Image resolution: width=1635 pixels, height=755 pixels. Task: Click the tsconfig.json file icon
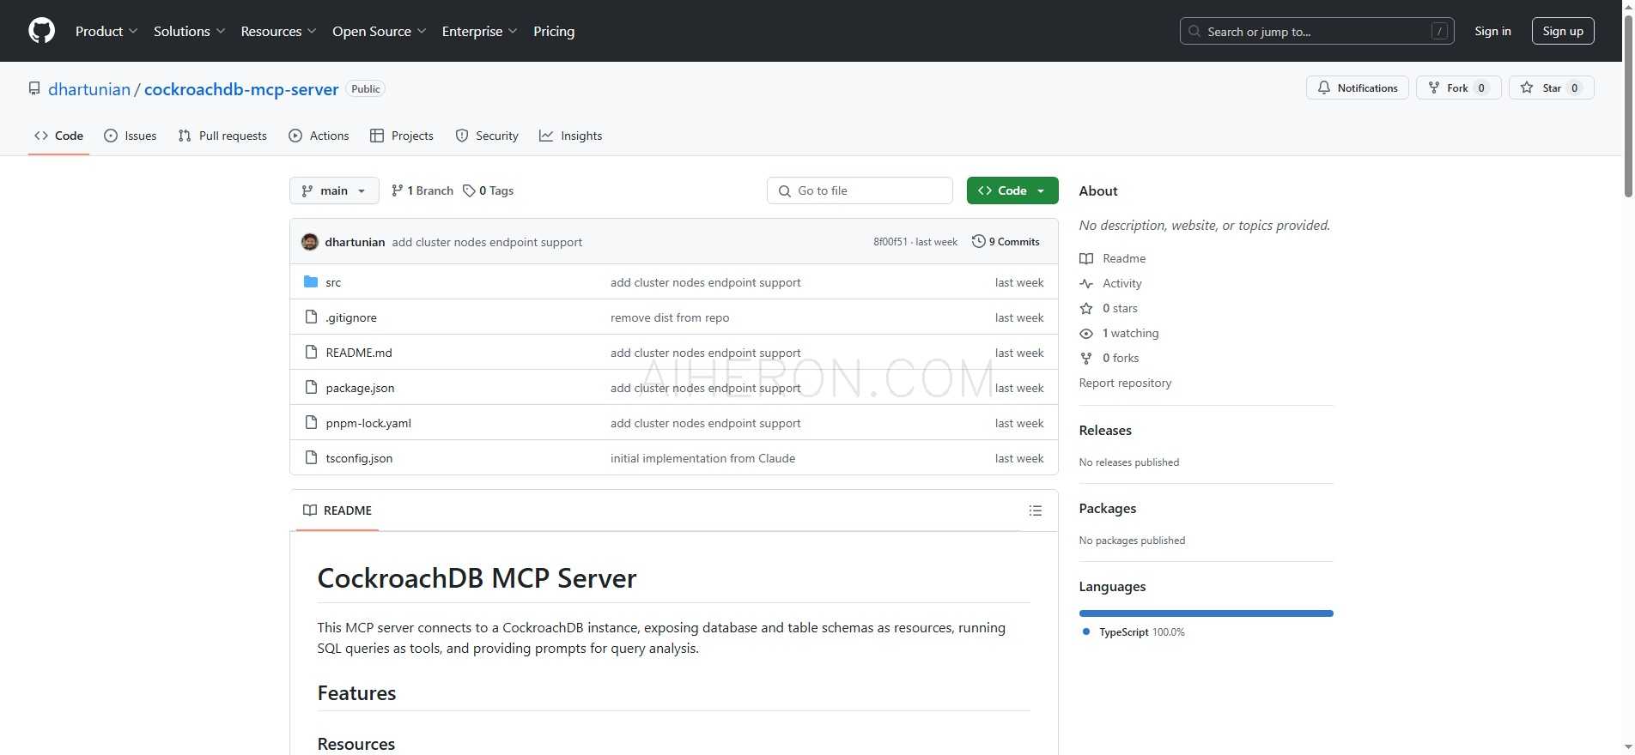pyautogui.click(x=311, y=458)
